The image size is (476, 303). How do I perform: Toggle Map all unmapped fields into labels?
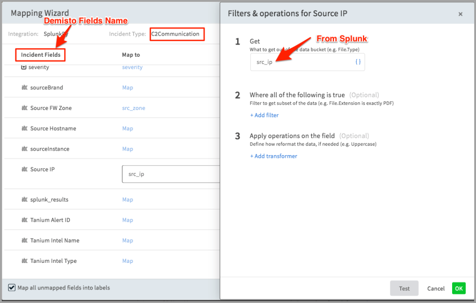(x=12, y=288)
